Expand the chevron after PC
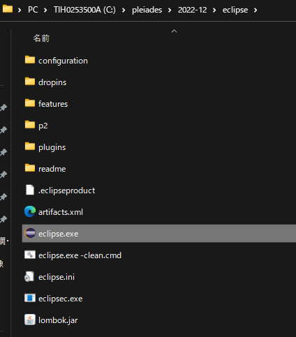 pyautogui.click(x=45, y=10)
